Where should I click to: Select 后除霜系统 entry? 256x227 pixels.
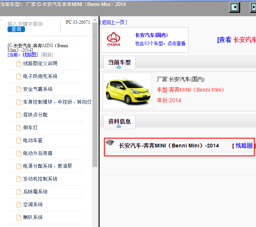point(35,192)
